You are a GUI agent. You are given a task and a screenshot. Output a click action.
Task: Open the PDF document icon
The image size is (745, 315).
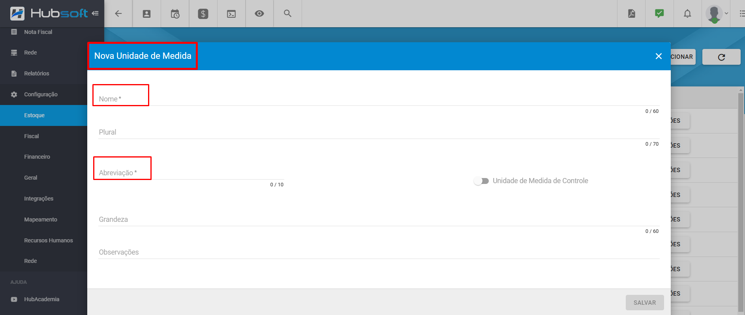pyautogui.click(x=631, y=13)
